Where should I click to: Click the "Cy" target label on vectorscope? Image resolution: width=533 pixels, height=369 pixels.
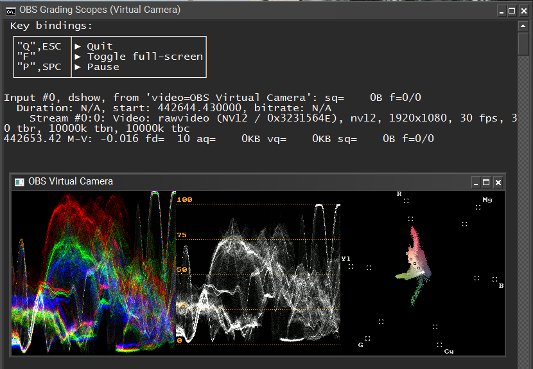449,352
